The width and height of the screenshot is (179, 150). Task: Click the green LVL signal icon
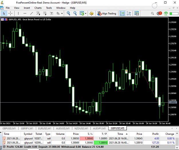click(166, 14)
